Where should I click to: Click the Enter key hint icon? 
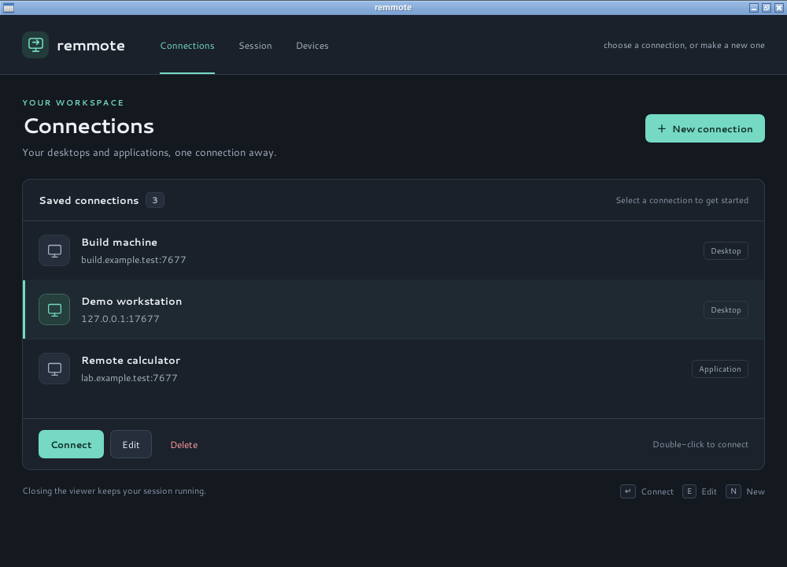628,491
